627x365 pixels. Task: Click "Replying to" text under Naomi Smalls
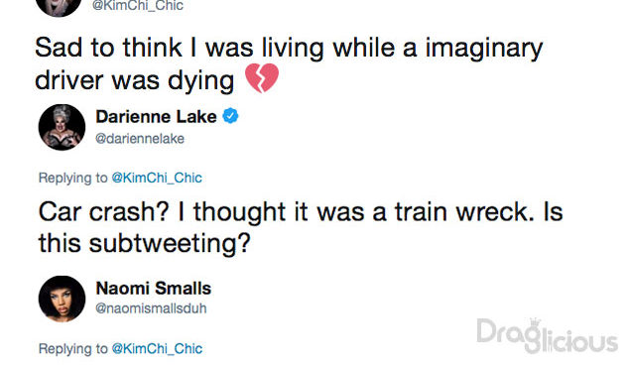(72, 348)
